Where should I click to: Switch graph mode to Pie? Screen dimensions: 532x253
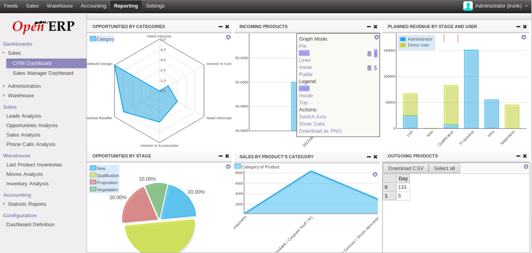point(303,46)
